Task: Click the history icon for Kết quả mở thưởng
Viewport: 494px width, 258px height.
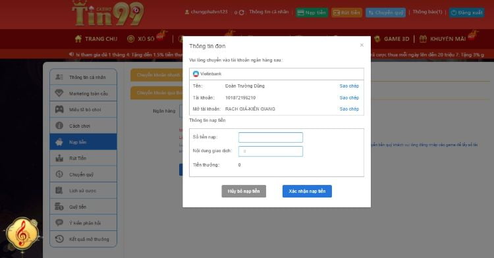Action: (59, 239)
